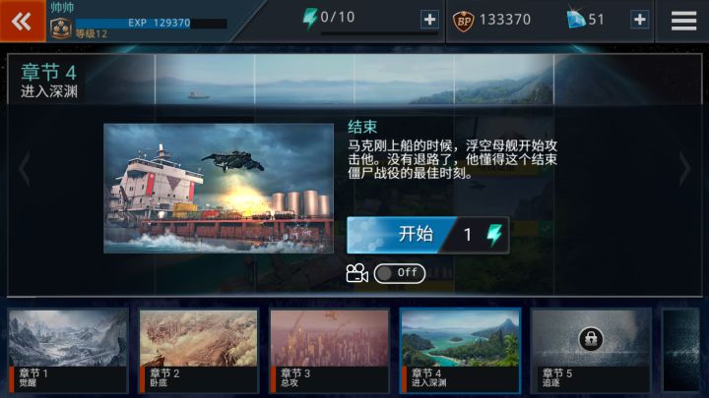
Task: Open the mission ship preview image
Action: (219, 189)
